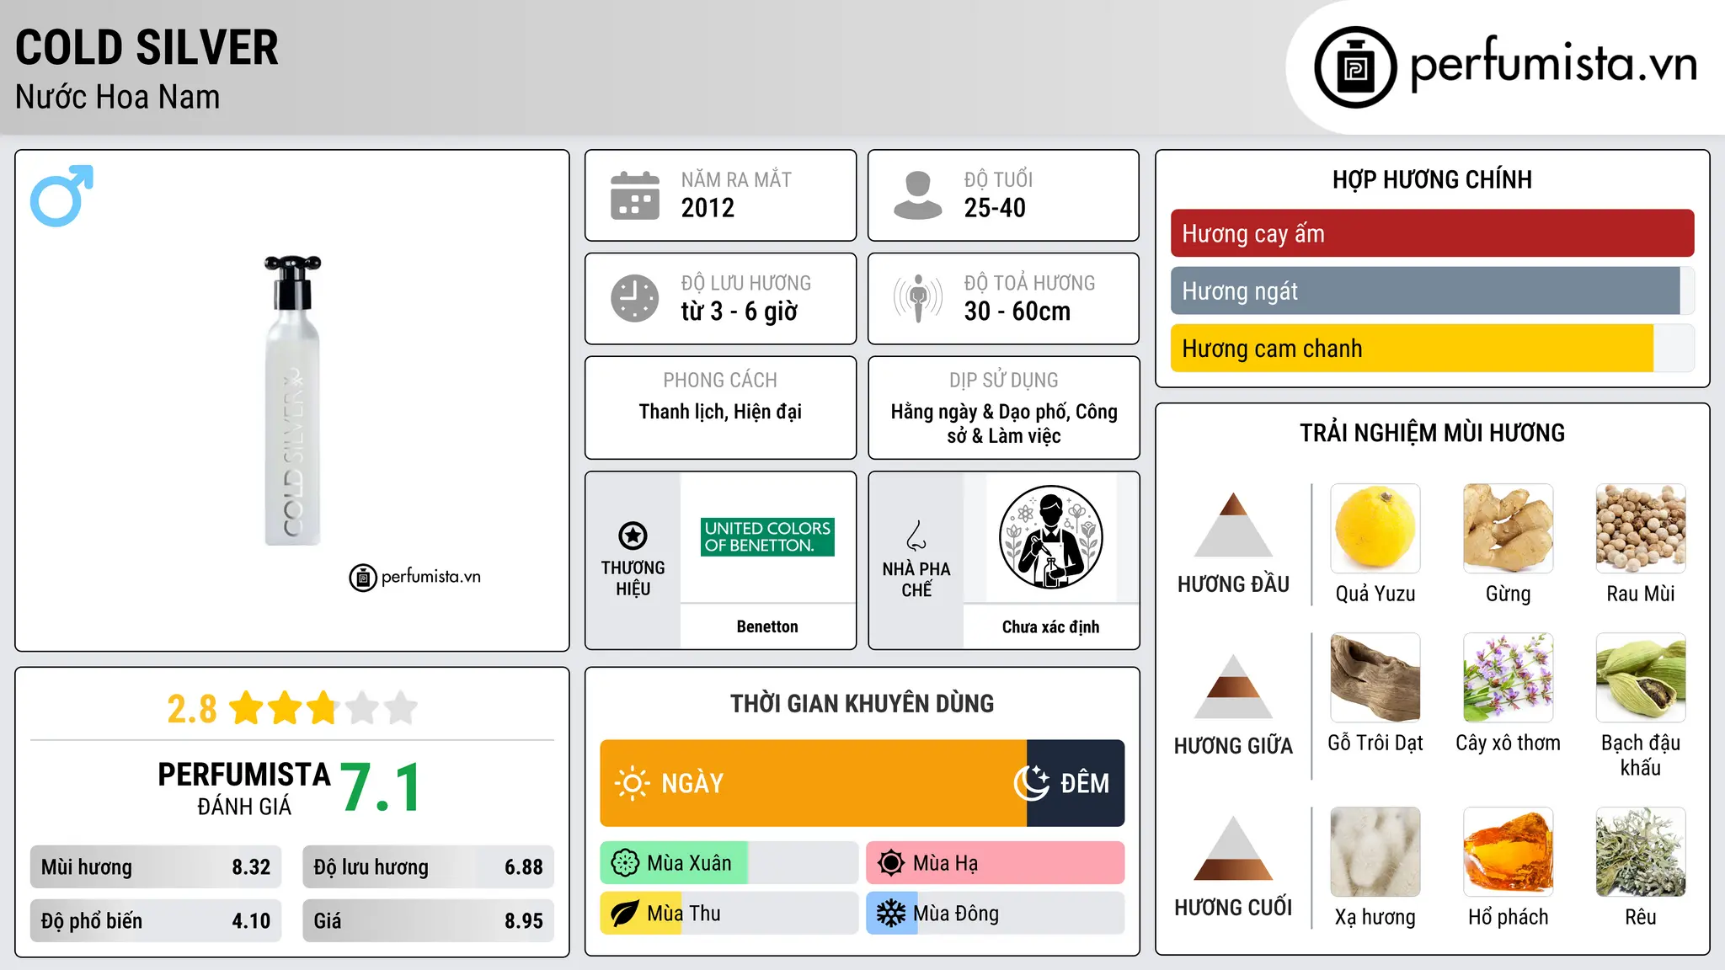Click the small perfumista.vn watermark logo under bottle
Image resolution: width=1725 pixels, height=970 pixels.
tap(415, 578)
